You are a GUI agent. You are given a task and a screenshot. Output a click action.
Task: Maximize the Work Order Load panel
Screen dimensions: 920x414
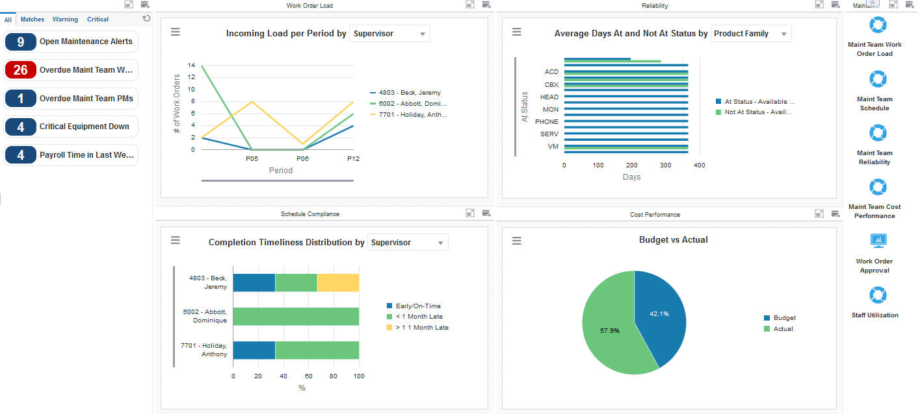(x=470, y=5)
